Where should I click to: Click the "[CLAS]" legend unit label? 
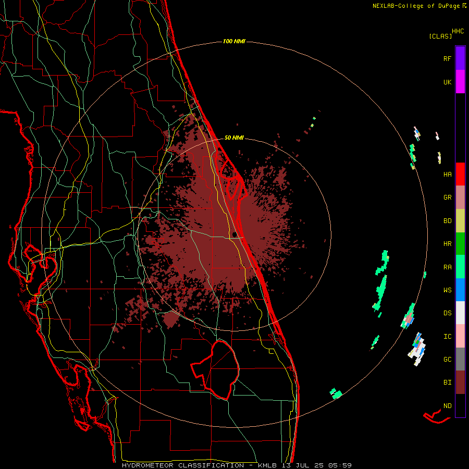coord(440,36)
